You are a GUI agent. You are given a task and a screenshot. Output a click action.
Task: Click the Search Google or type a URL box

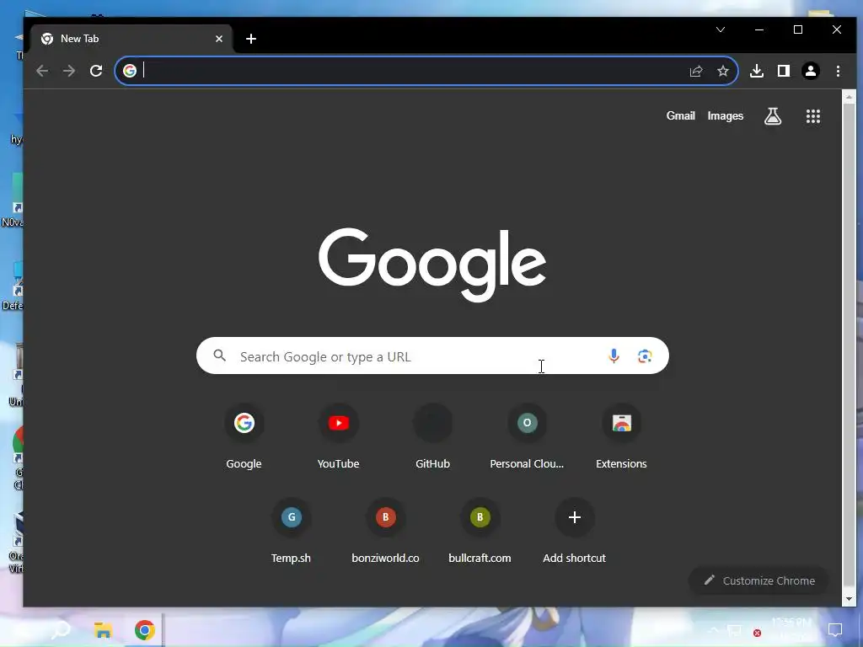point(432,356)
